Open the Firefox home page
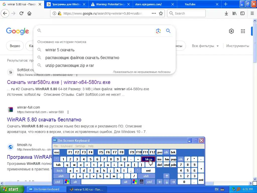 click(29, 13)
